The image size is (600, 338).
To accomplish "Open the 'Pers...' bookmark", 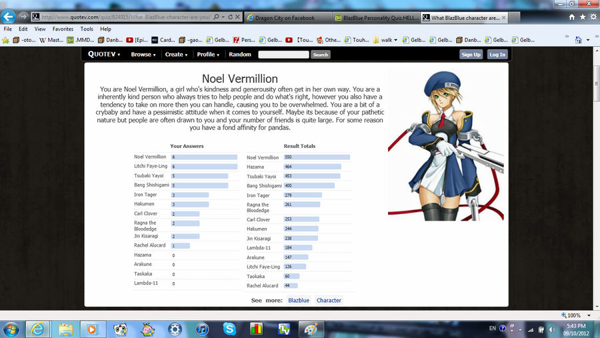I will 244,40.
